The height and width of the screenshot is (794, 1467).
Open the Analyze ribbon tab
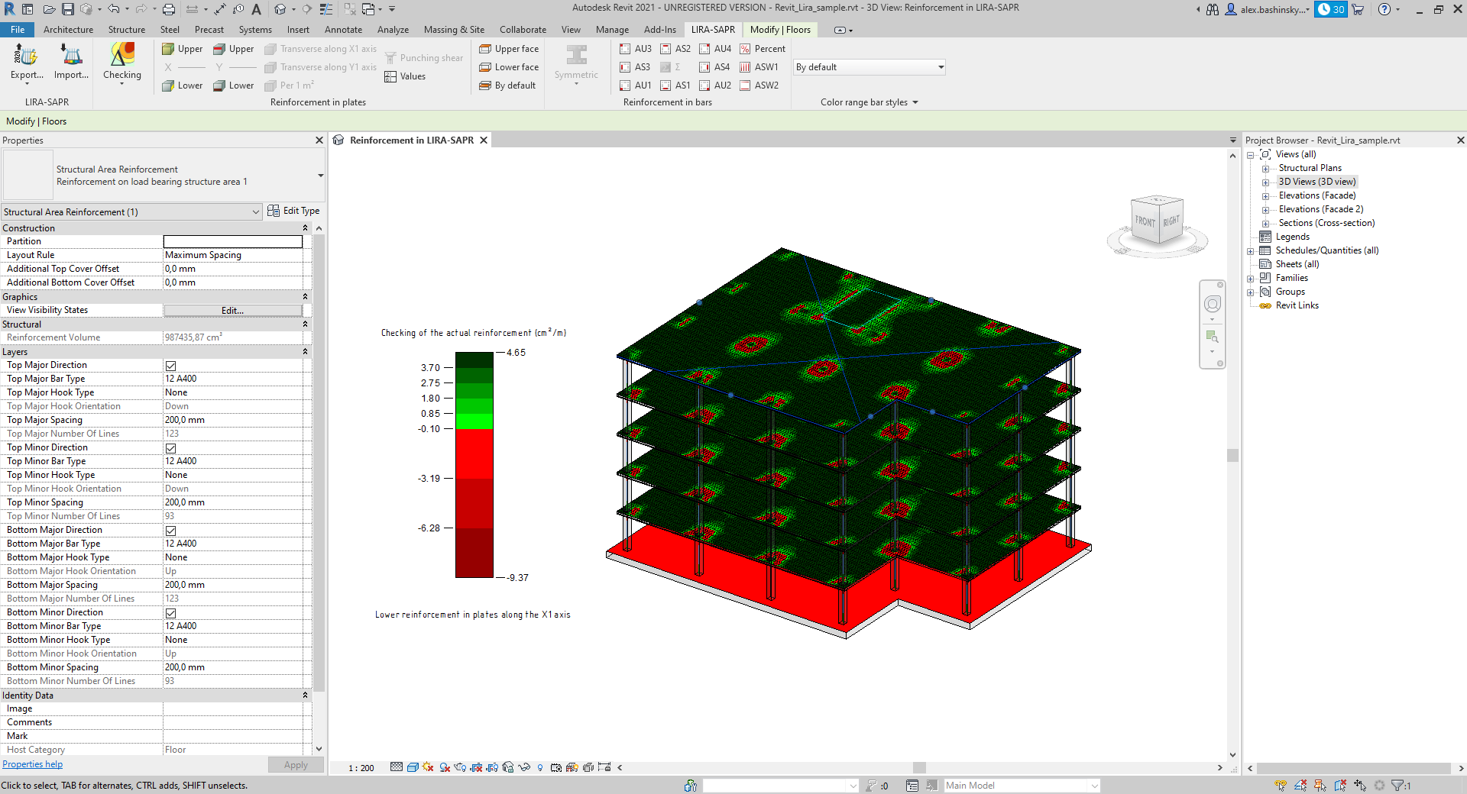coord(393,30)
